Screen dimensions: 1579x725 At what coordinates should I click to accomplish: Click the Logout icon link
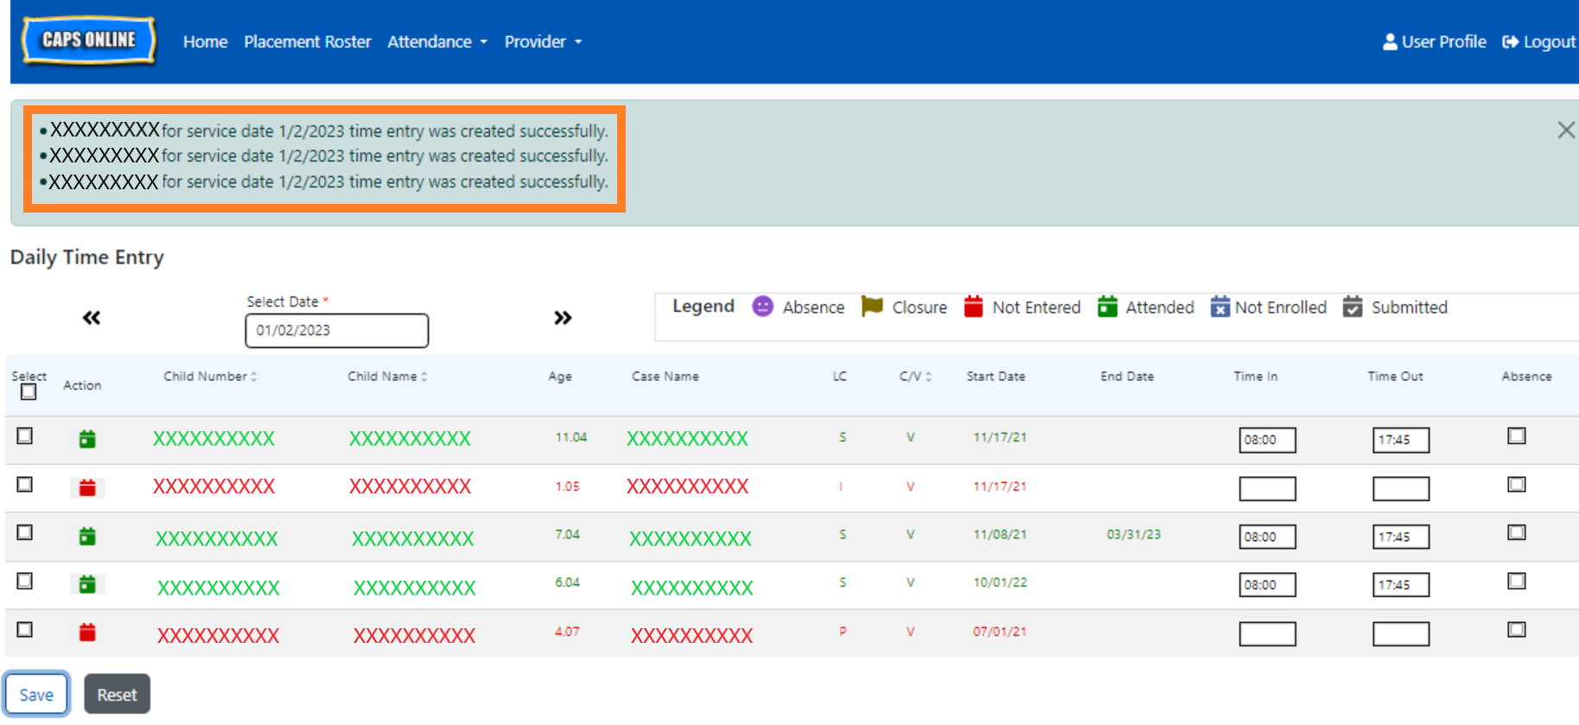coord(1539,41)
